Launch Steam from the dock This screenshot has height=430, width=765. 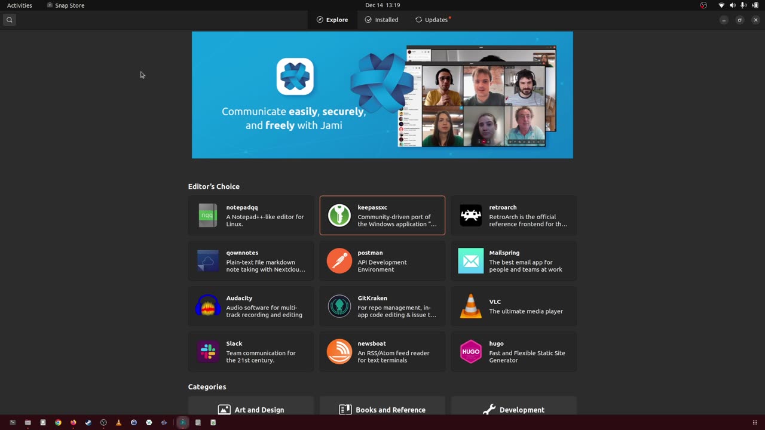[x=88, y=422]
